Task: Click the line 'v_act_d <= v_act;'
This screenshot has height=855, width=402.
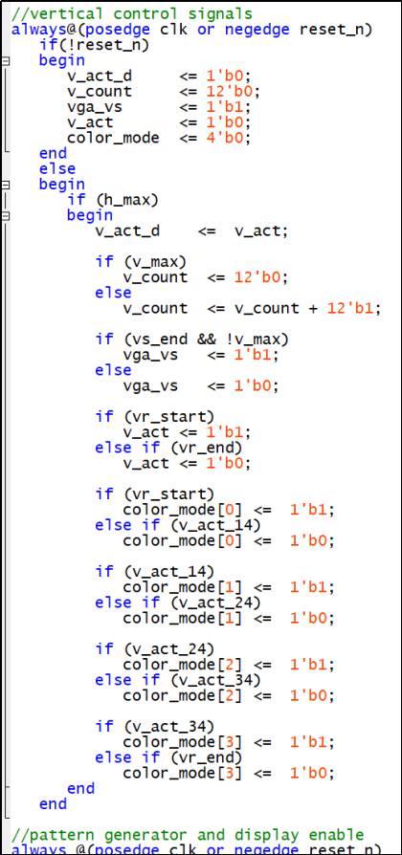Action: coord(191,230)
